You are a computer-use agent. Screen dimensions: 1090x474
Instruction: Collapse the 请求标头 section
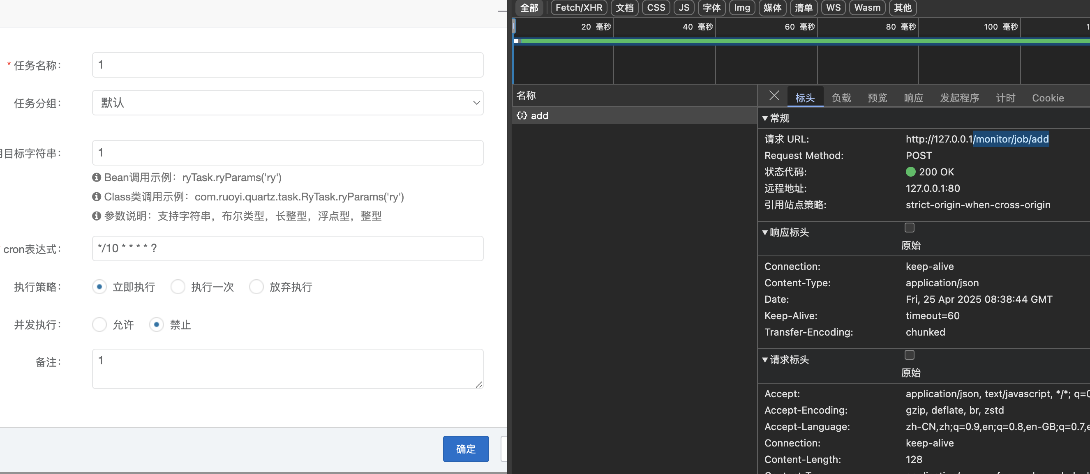[765, 359]
